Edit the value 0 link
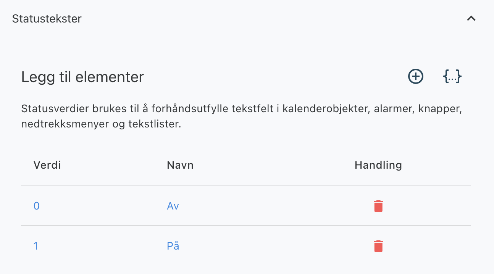Screen dimensions: 494x274 (x=37, y=206)
